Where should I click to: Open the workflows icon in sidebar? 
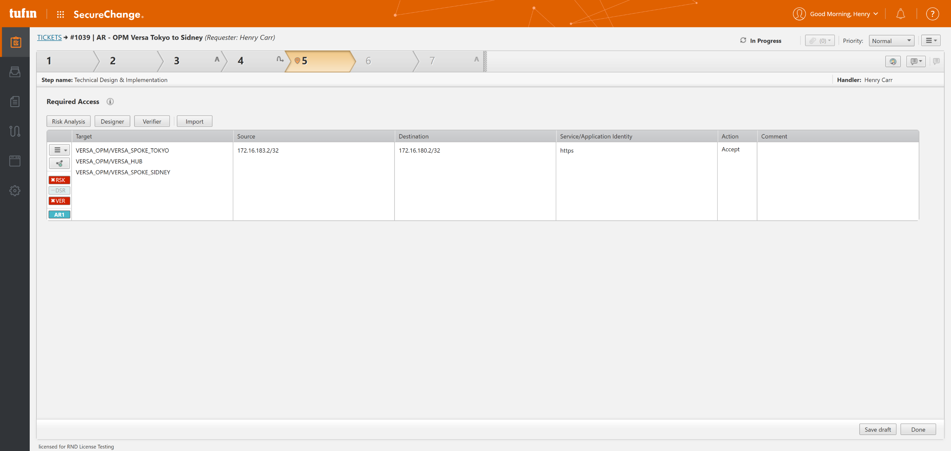(x=15, y=131)
